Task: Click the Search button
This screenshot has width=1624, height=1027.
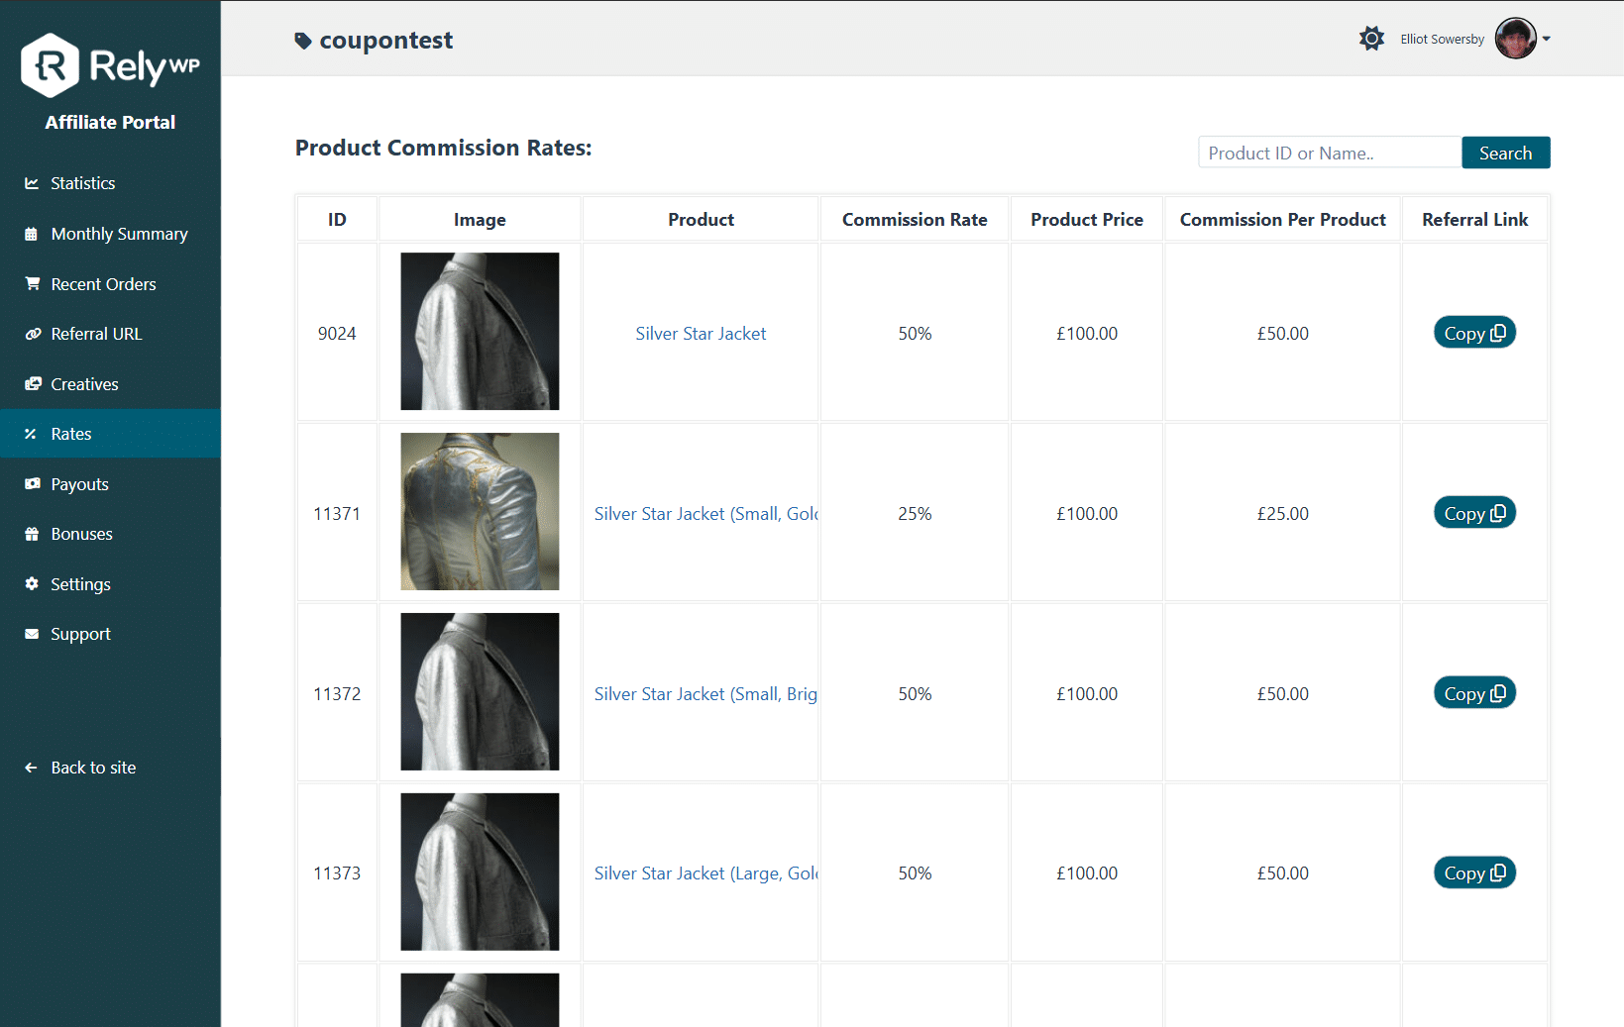Action: tap(1505, 153)
